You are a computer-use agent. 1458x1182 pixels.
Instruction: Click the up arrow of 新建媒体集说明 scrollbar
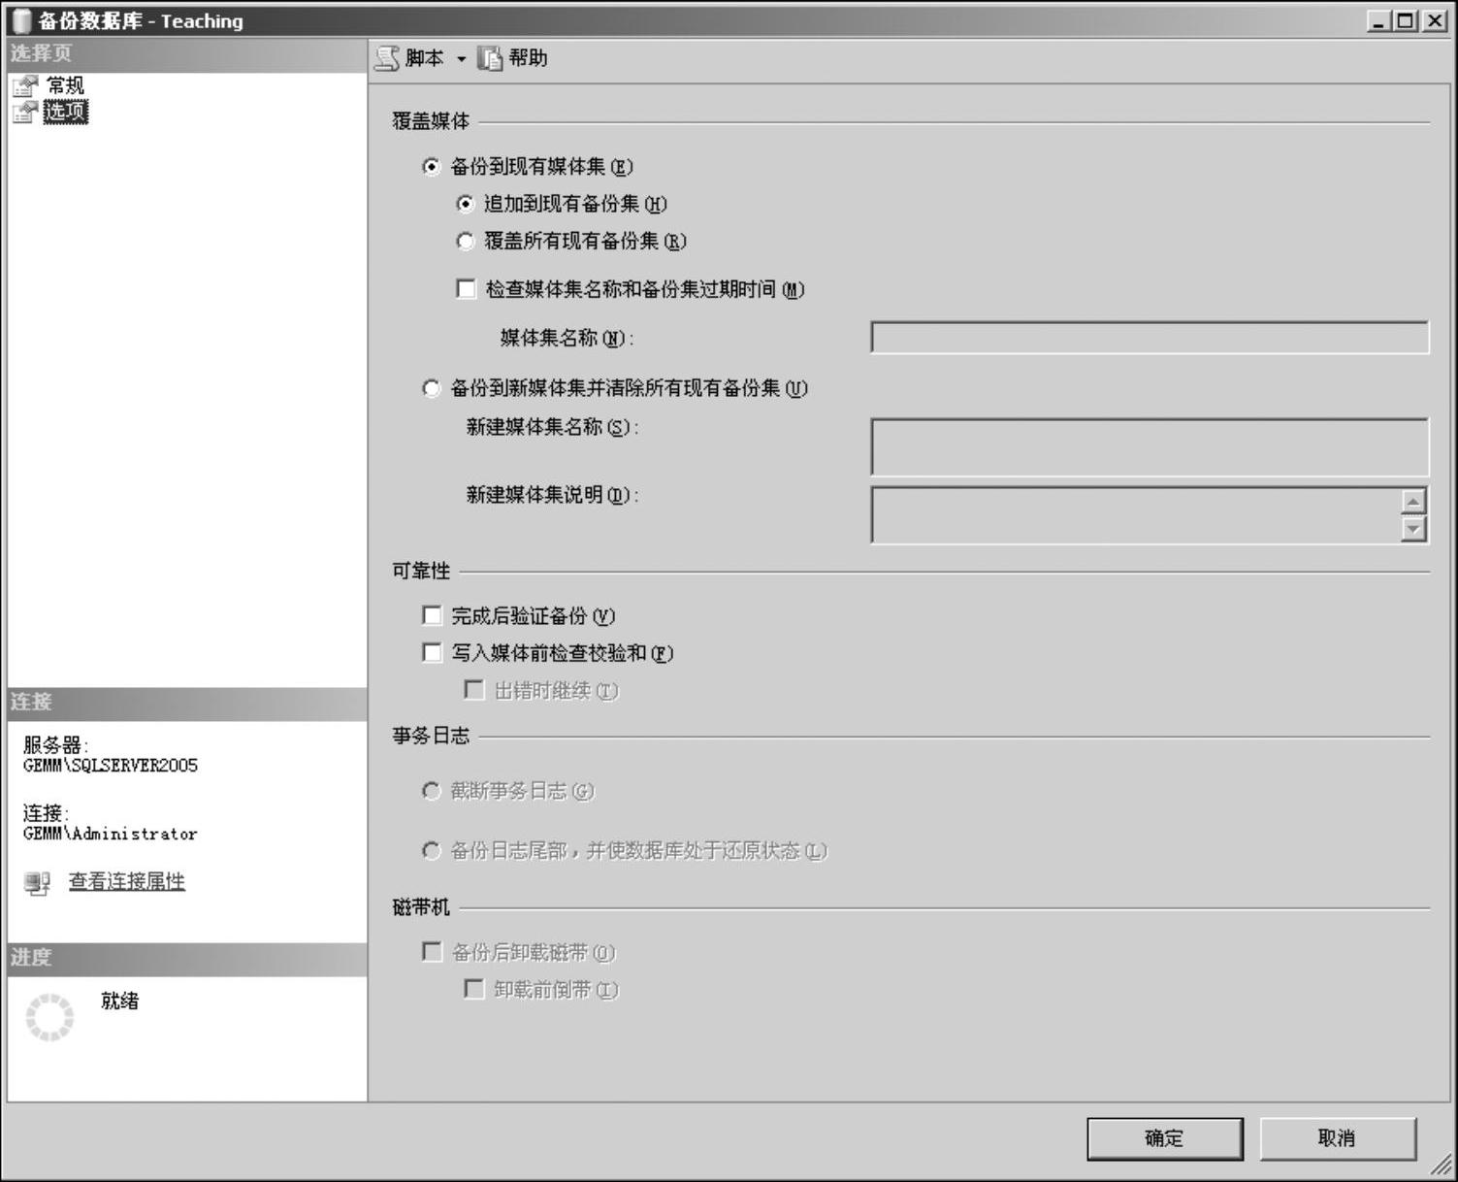1414,502
